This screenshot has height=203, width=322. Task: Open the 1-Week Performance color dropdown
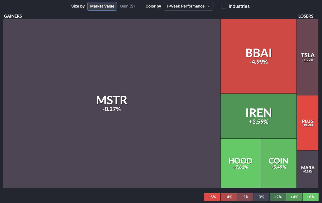tap(188, 6)
